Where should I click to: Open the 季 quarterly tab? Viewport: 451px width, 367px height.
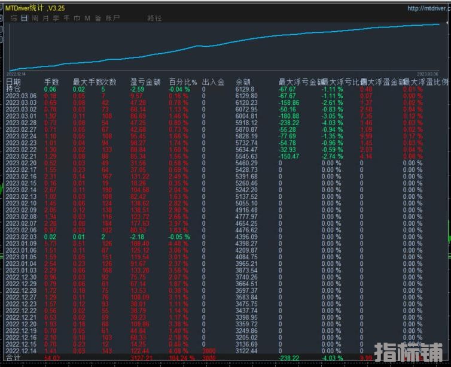click(x=56, y=18)
